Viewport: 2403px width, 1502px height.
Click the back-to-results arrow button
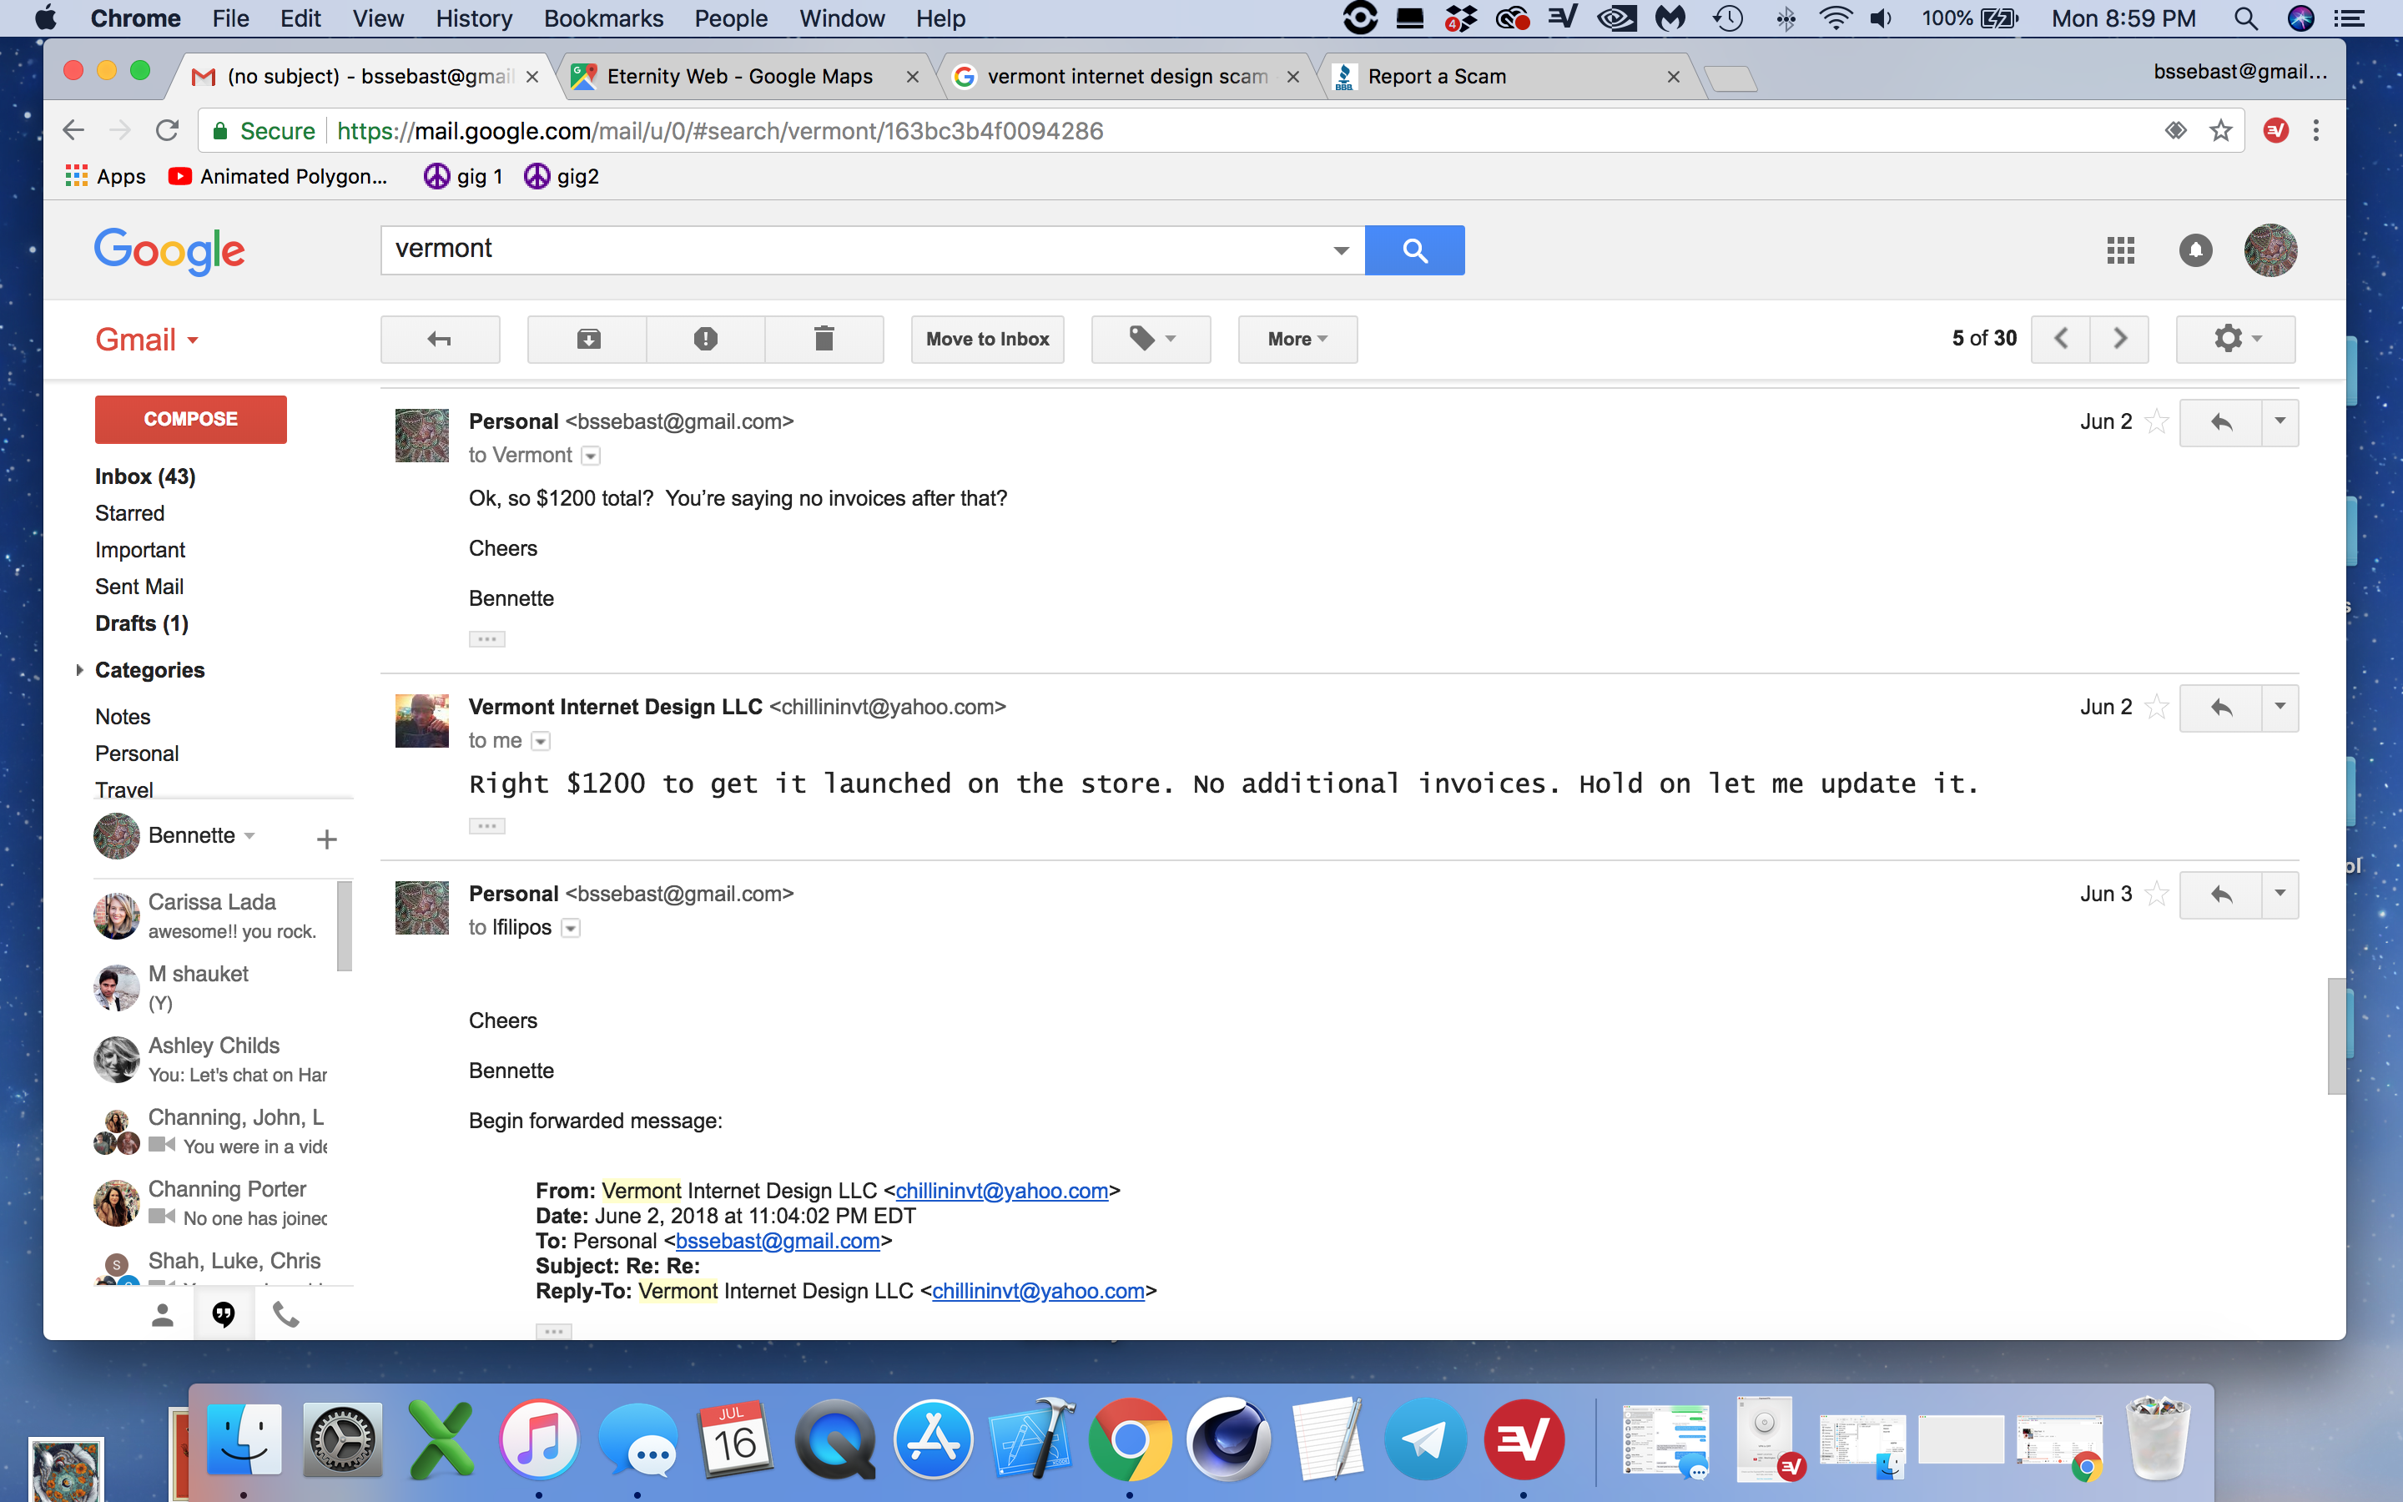440,339
